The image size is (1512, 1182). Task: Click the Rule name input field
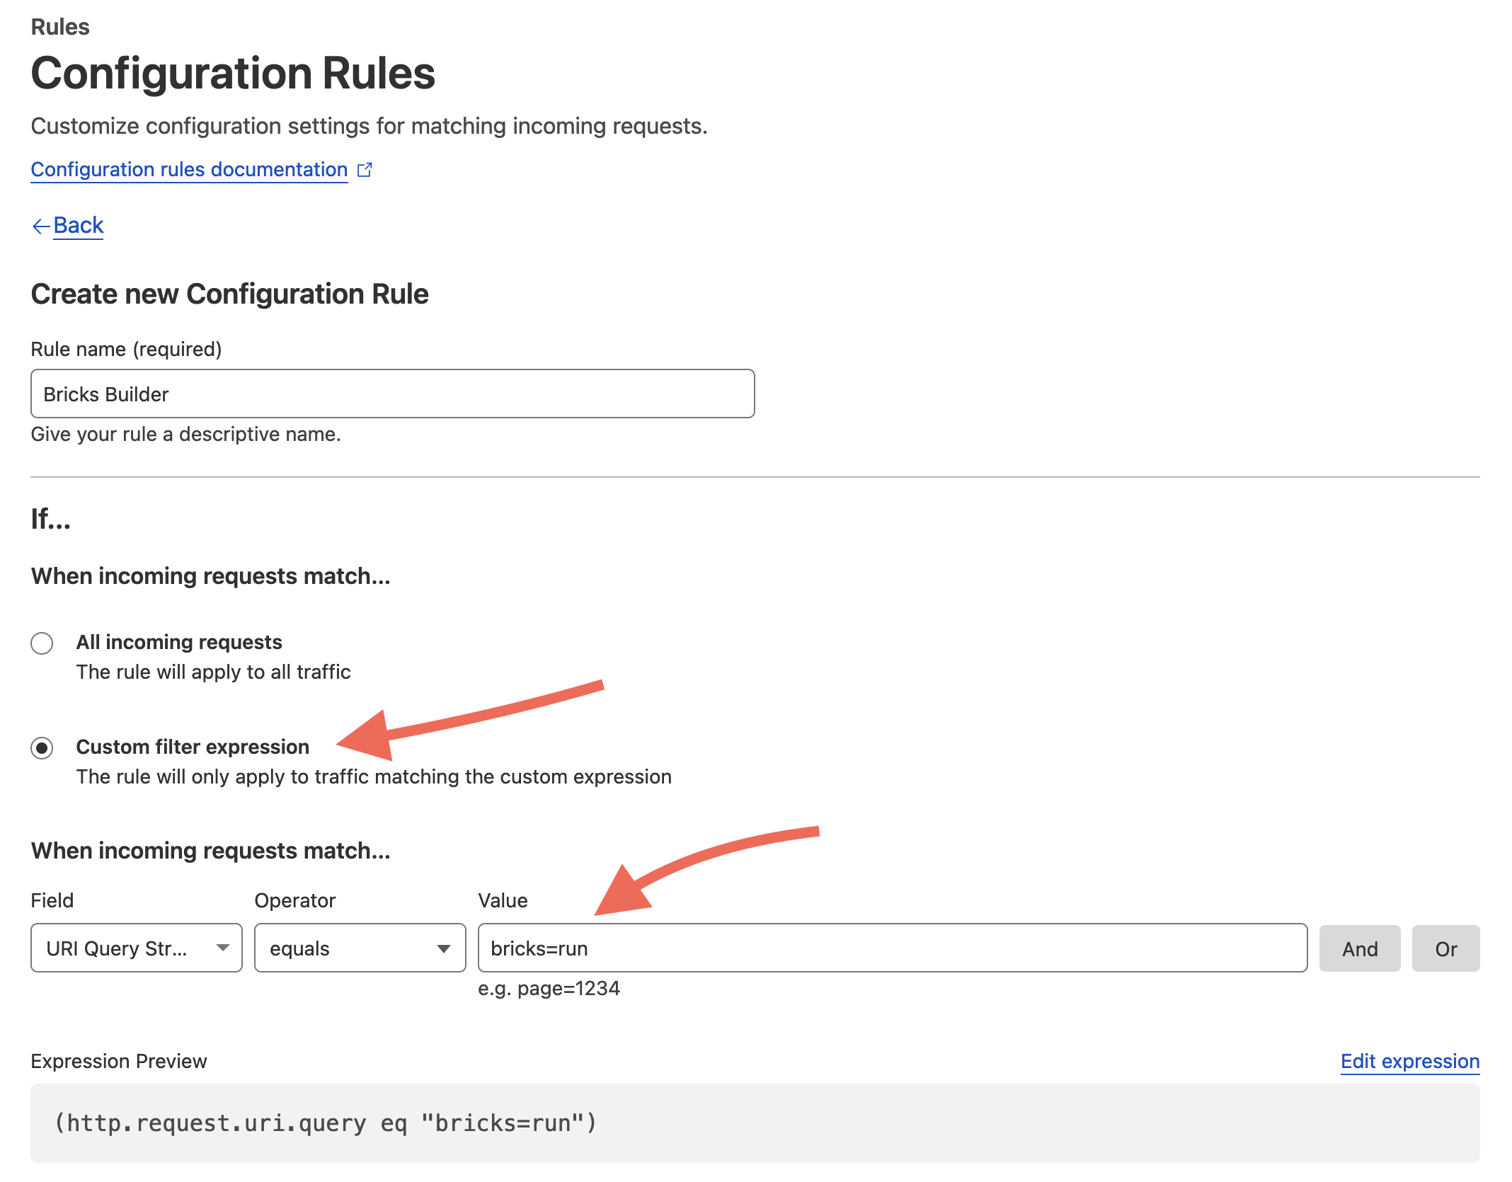click(392, 394)
